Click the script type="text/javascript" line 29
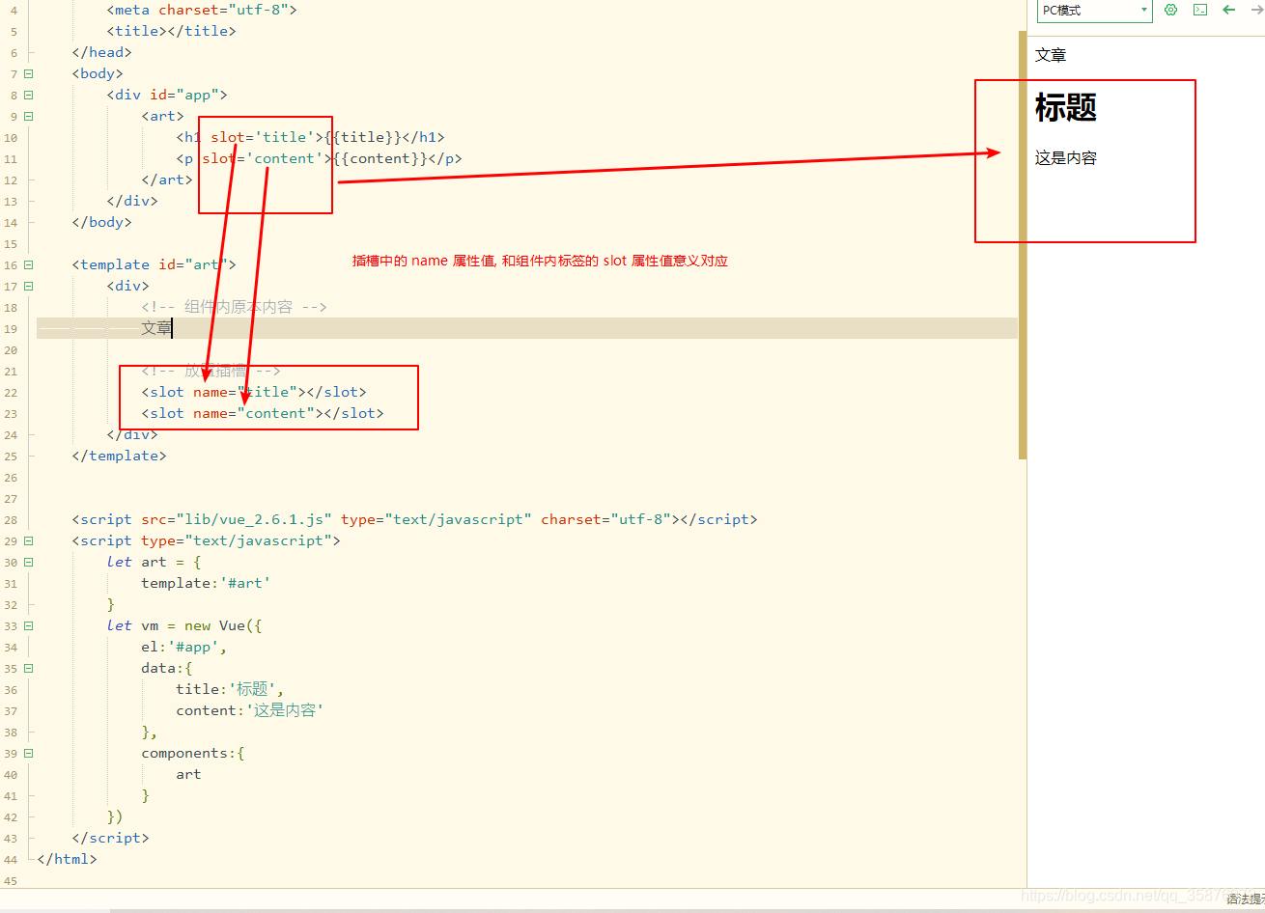 coord(206,540)
